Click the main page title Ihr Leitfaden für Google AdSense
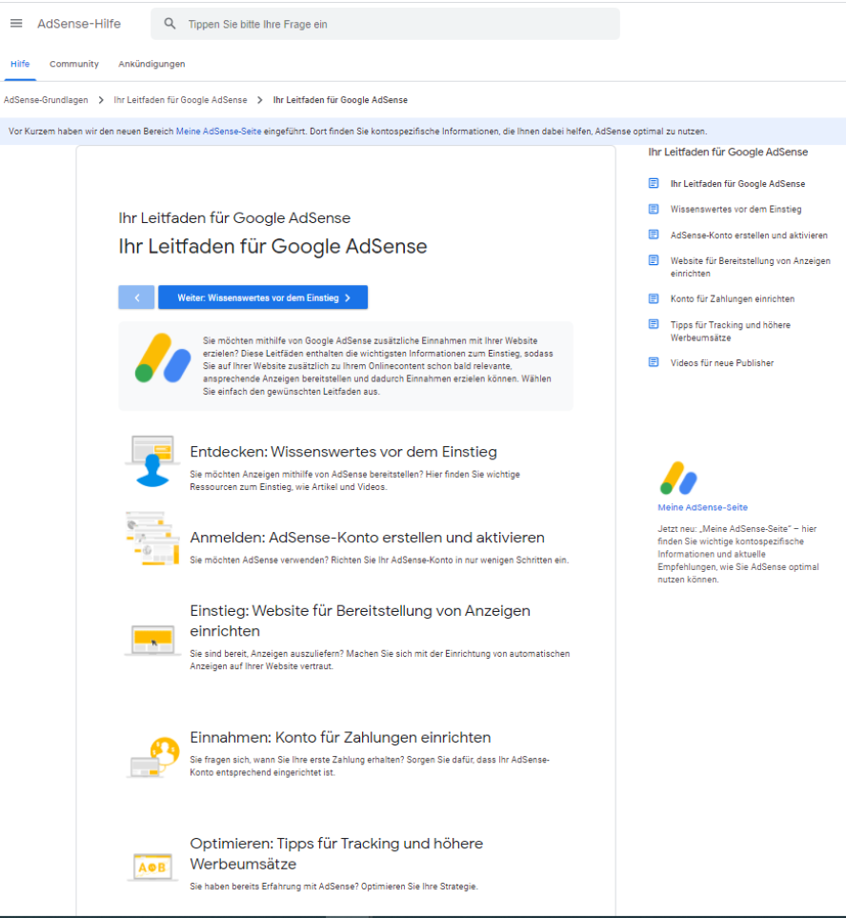The height and width of the screenshot is (918, 846). point(272,247)
